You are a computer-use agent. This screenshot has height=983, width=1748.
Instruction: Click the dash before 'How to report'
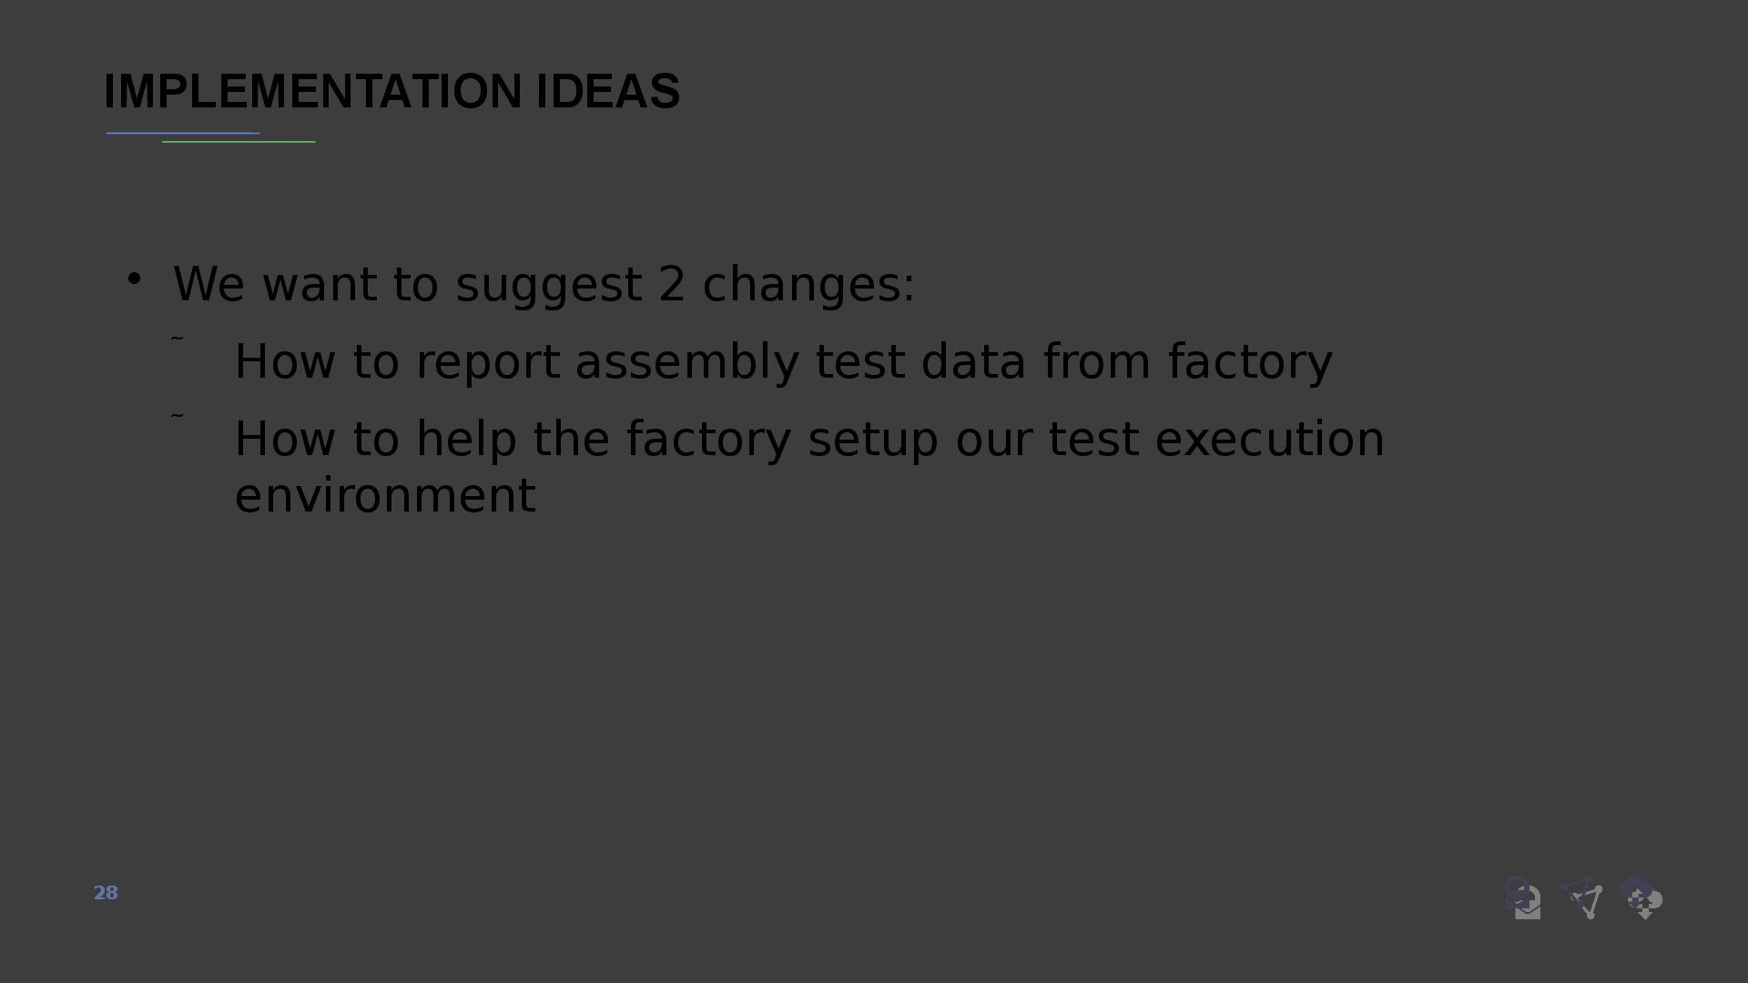tap(178, 339)
